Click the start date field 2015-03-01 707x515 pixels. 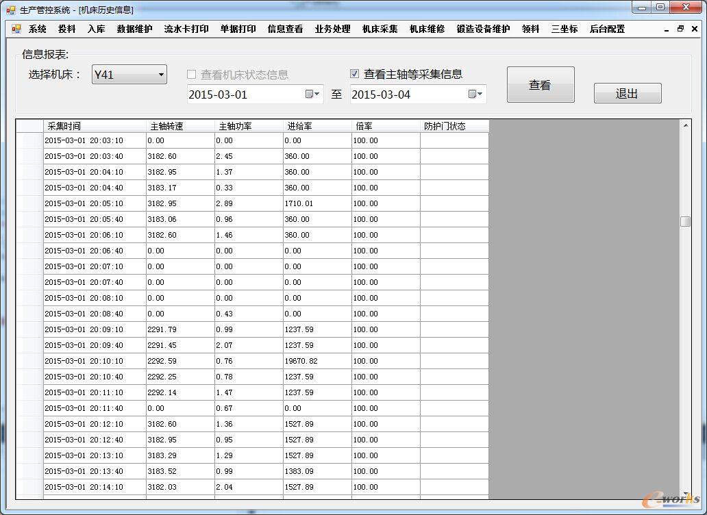click(x=256, y=95)
